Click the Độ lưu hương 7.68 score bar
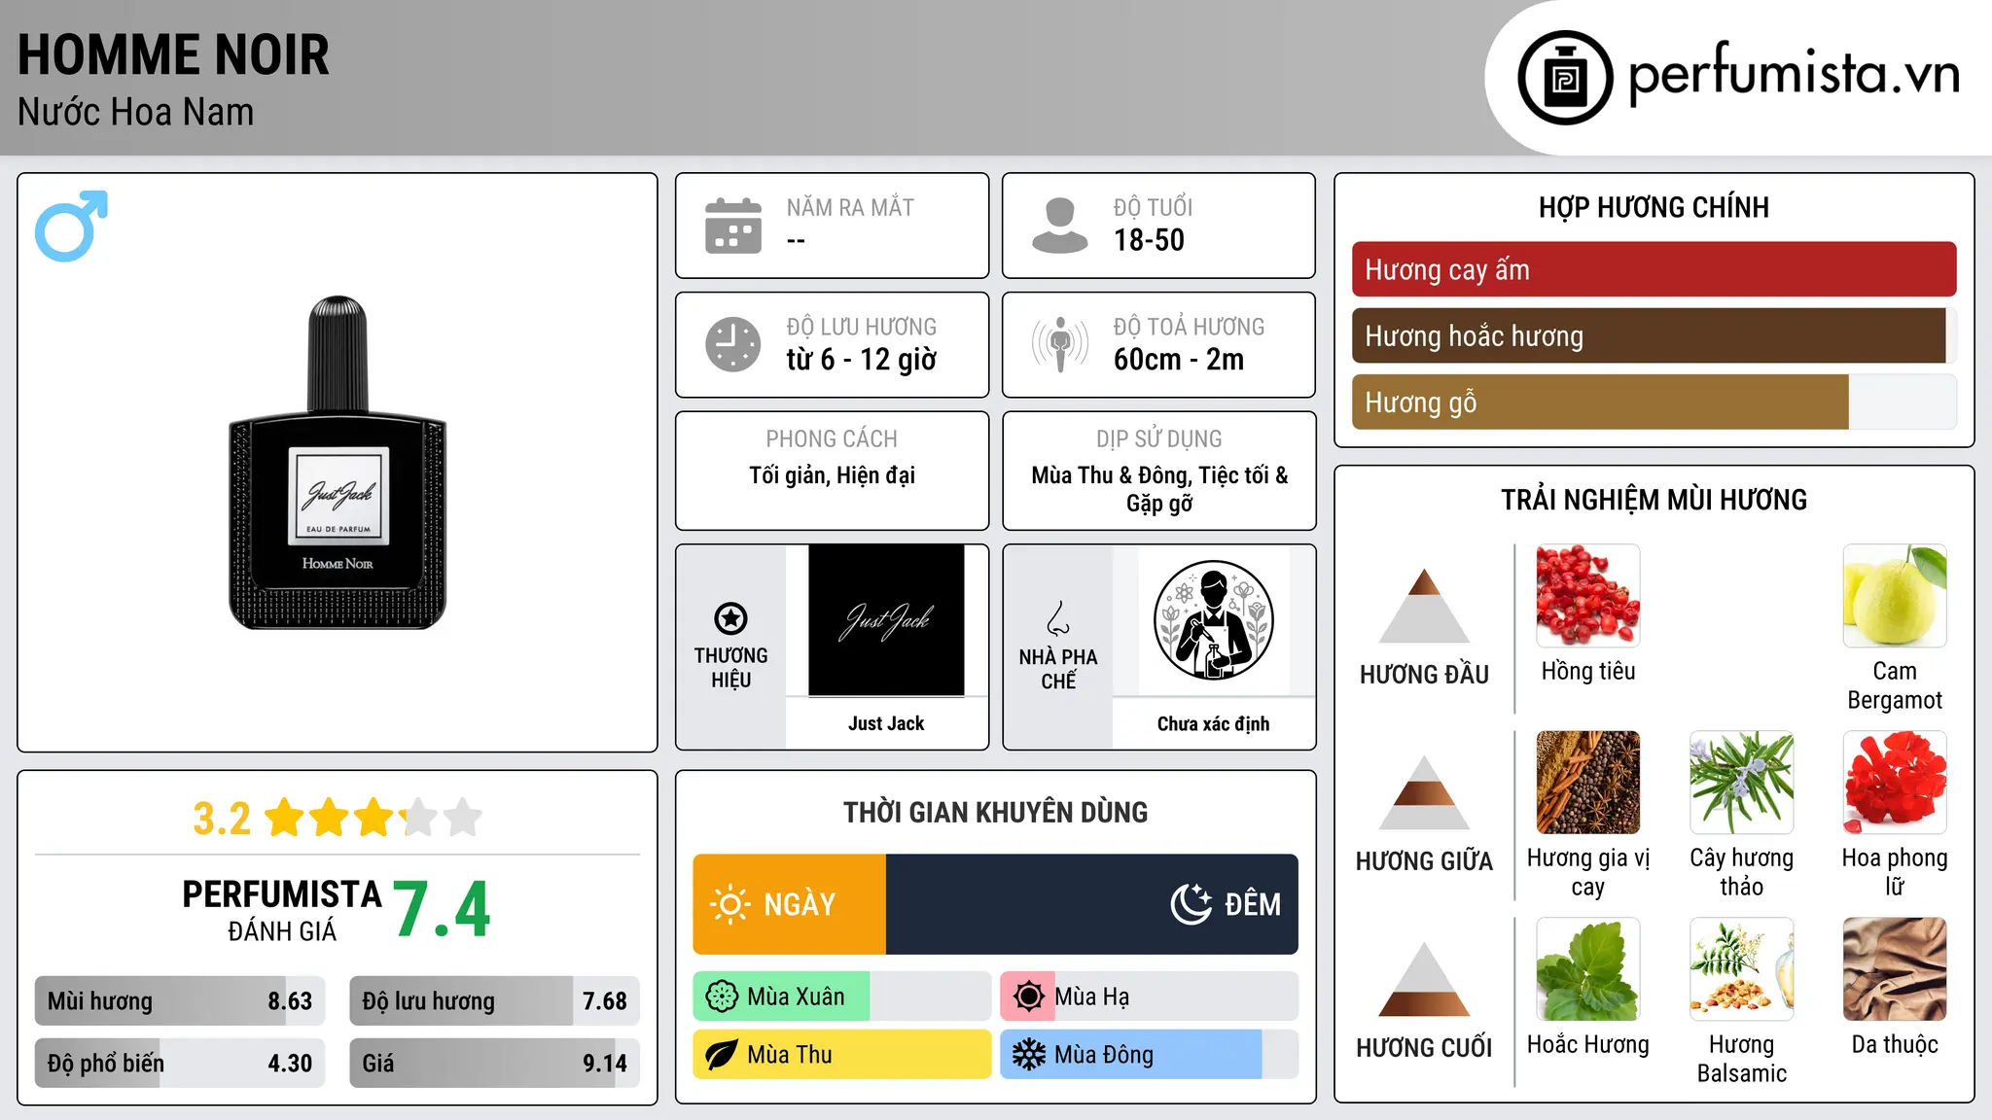The height and width of the screenshot is (1120, 1992). (494, 1001)
